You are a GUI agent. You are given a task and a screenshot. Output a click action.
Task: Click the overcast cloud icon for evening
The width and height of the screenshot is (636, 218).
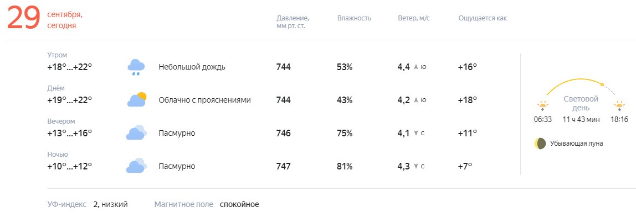[136, 133]
